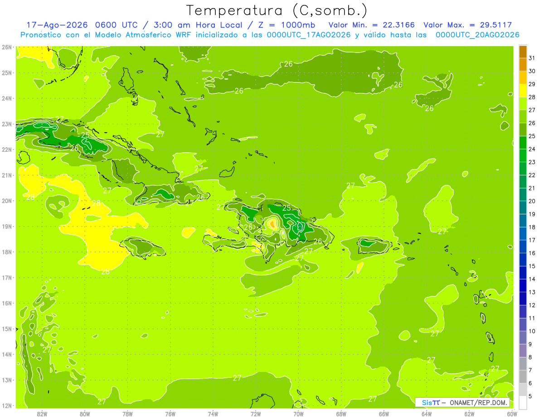544x420 pixels.
Task: Click the "31" value on the color legend
Action: [x=532, y=58]
